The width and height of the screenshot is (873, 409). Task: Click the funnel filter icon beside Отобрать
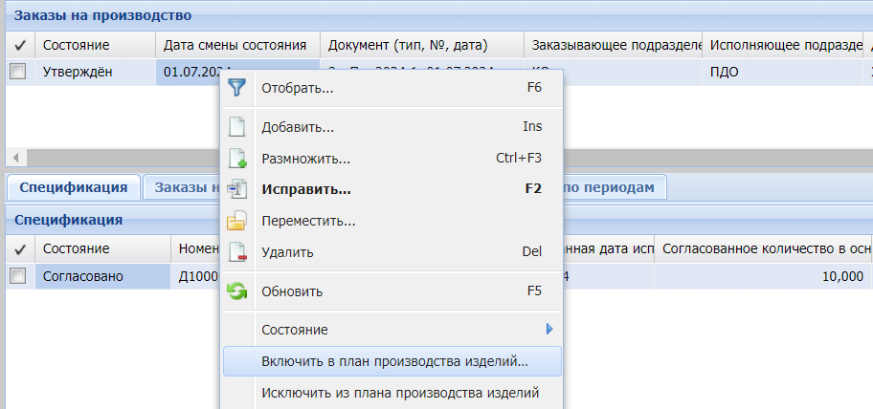click(x=236, y=88)
